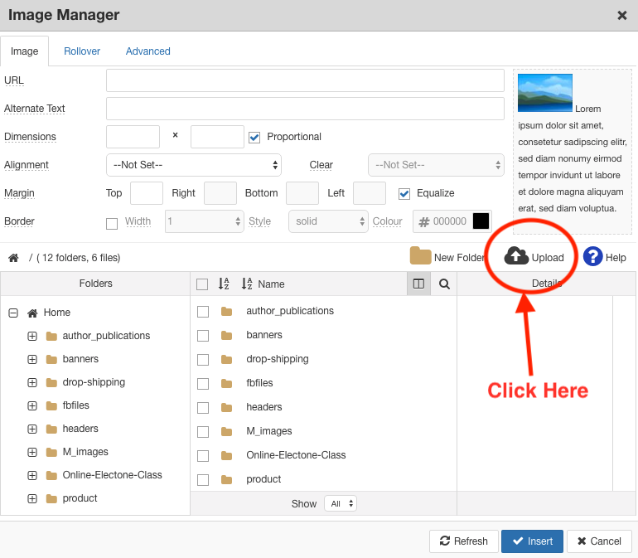Click the sort-by-extension icon beside select-all checkbox
Image resolution: width=638 pixels, height=558 pixels.
224,284
